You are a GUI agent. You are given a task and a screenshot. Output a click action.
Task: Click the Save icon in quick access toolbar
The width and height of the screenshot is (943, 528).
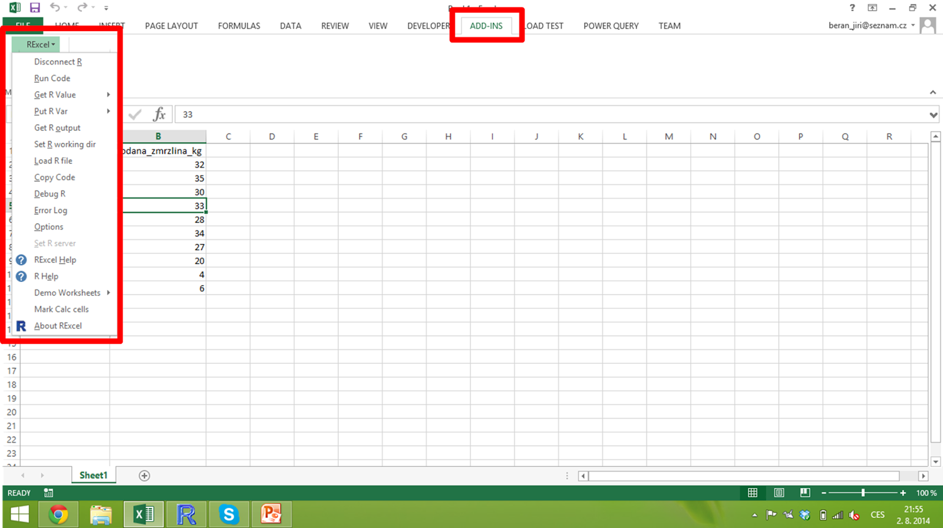click(x=35, y=8)
